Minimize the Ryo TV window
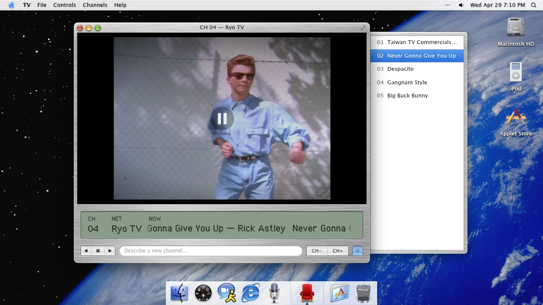Viewport: 543px width, 305px height. 89,28
